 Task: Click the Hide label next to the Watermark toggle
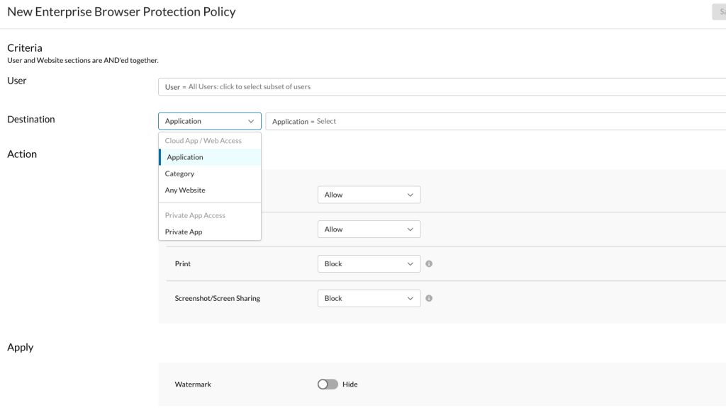point(350,385)
